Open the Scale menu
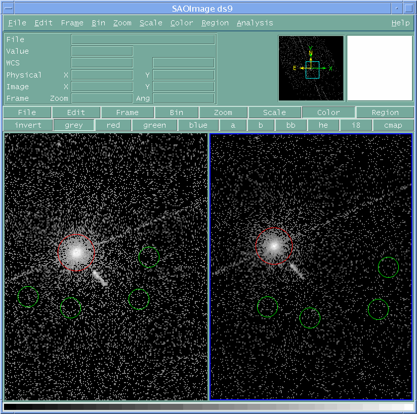 point(151,23)
